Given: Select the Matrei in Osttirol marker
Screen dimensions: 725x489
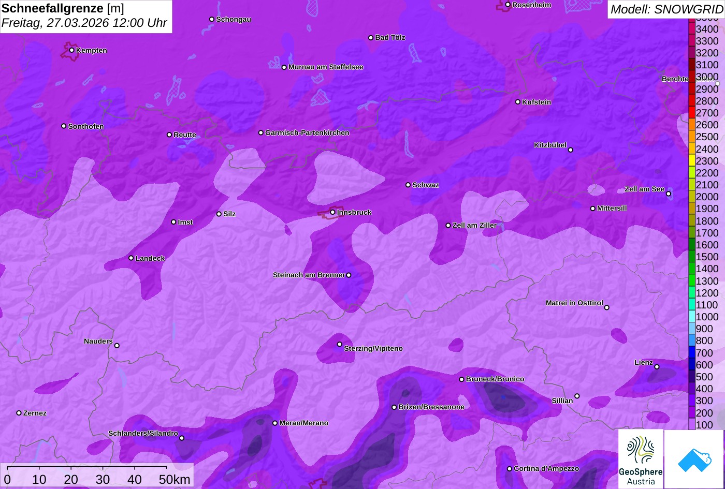Looking at the screenshot, I should click(607, 307).
